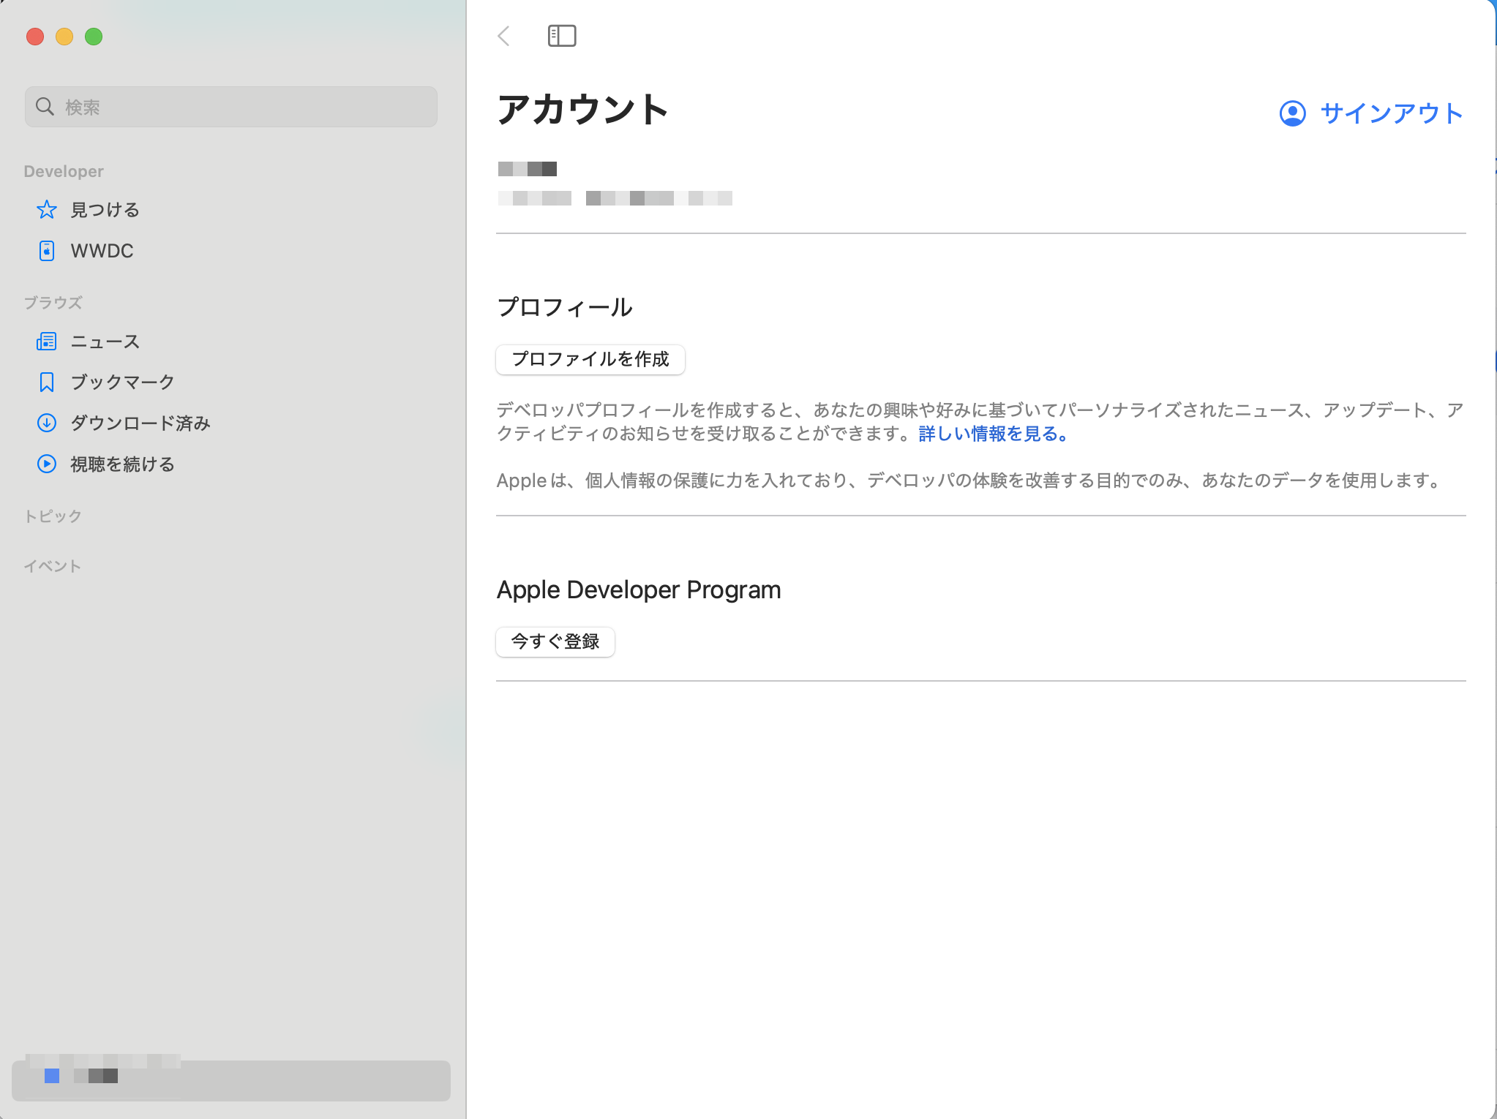
Task: Sign out via the サインアウト link
Action: (1391, 113)
